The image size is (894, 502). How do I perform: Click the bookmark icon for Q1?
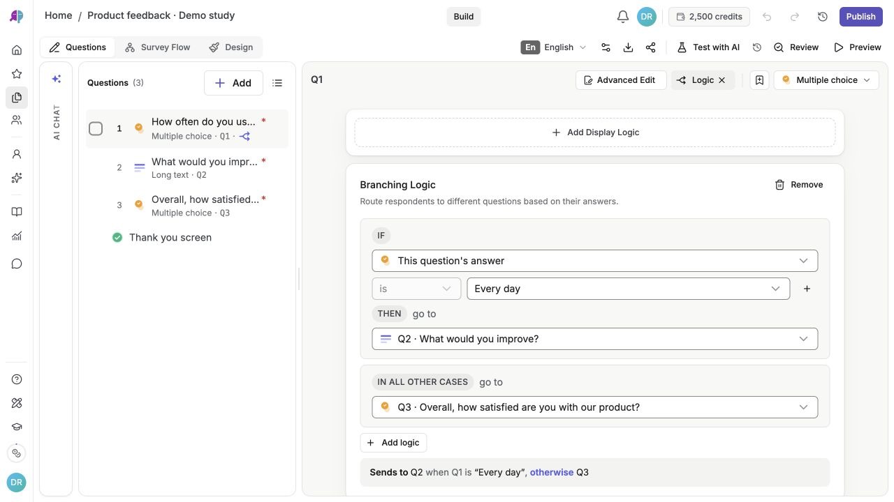pos(759,80)
